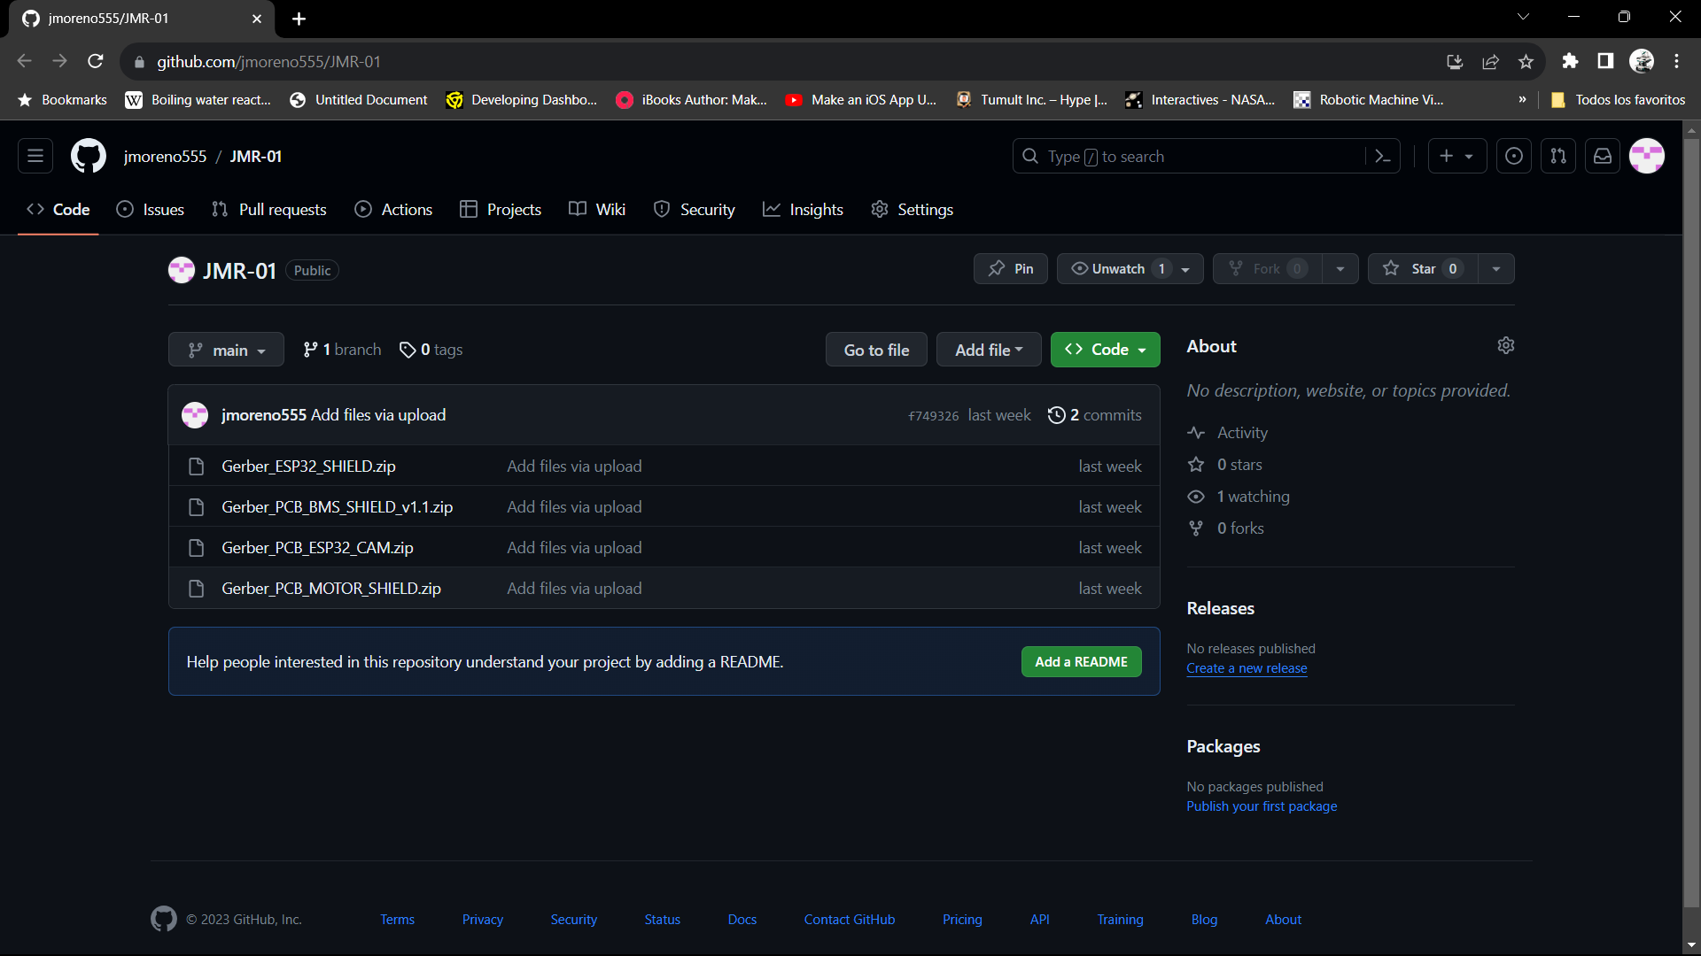This screenshot has height=956, width=1701.
Task: Edit repository details gear icon
Action: coord(1505,346)
